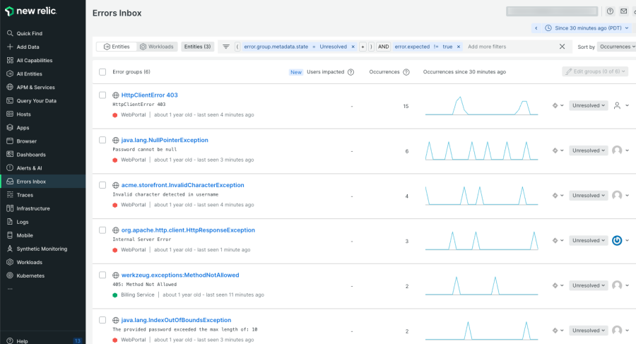Image resolution: width=636 pixels, height=344 pixels.
Task: Open java.lang.NullPointerException link
Action: click(x=164, y=140)
